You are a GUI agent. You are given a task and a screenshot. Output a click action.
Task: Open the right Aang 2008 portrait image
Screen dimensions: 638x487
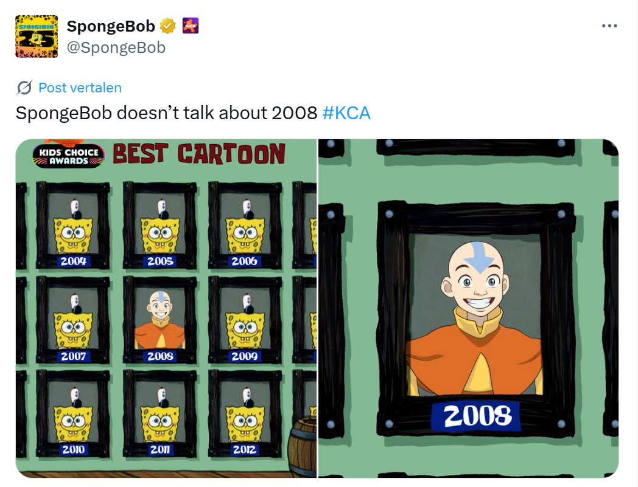click(468, 308)
